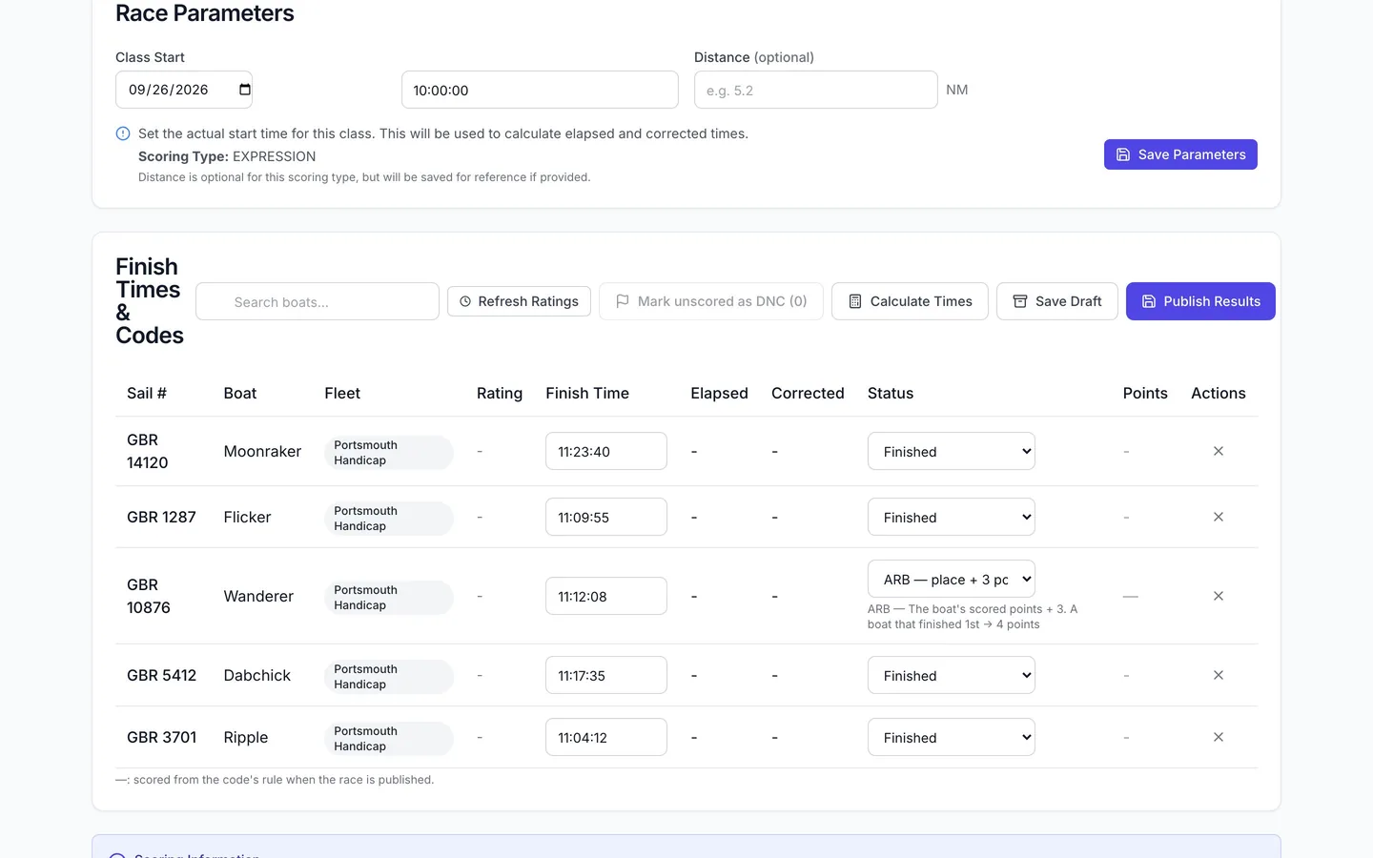Click the Rating column header
Image resolution: width=1373 pixels, height=858 pixels.
pyautogui.click(x=500, y=393)
